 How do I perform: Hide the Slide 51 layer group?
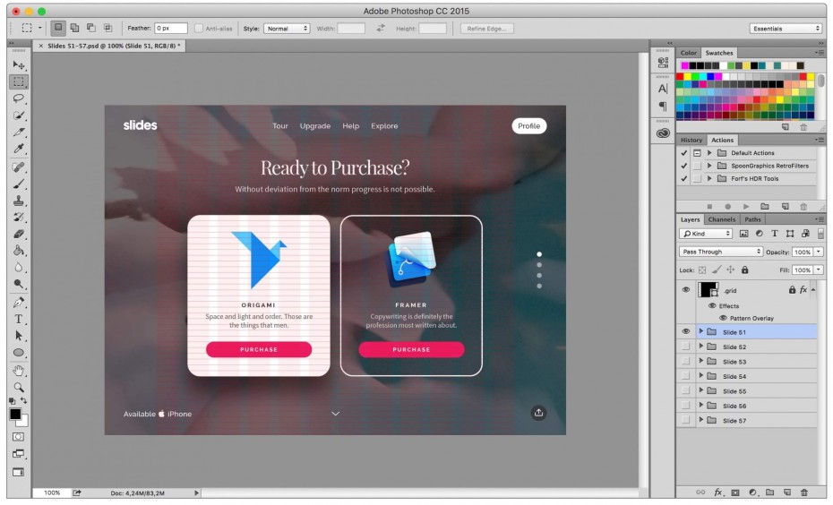pyautogui.click(x=686, y=331)
